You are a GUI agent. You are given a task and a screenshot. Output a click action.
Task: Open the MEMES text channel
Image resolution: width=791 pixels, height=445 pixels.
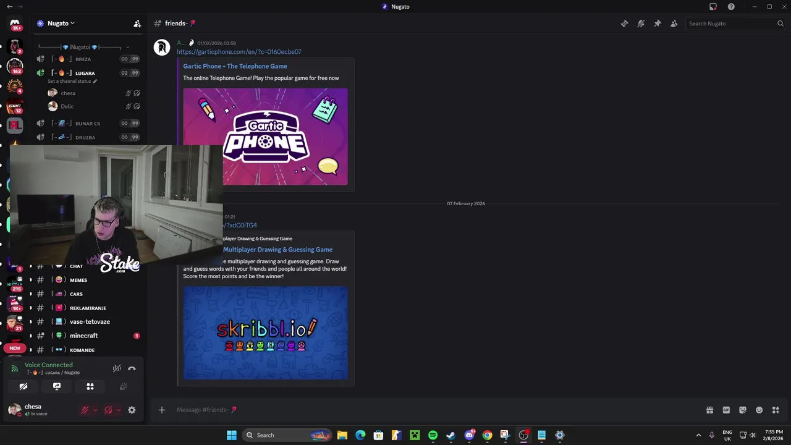(87, 280)
